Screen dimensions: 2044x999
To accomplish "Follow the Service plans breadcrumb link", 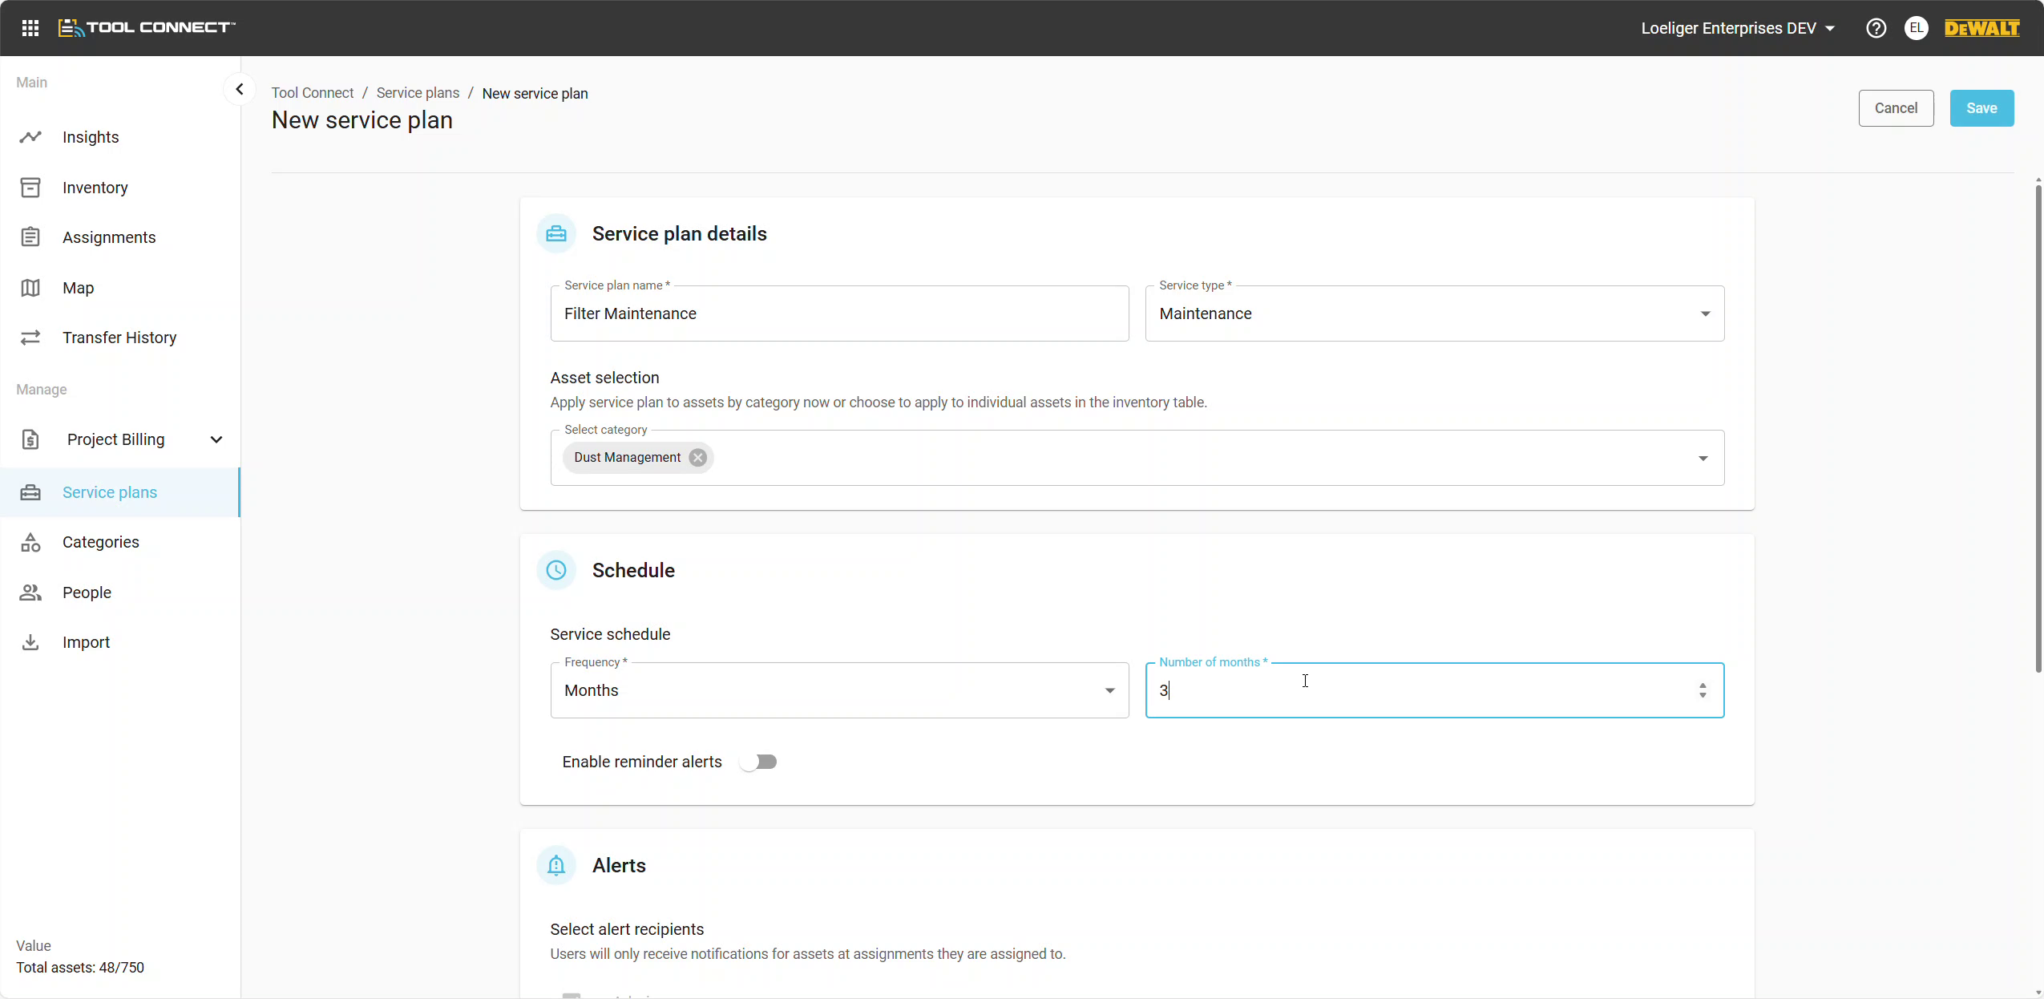I will click(x=418, y=93).
